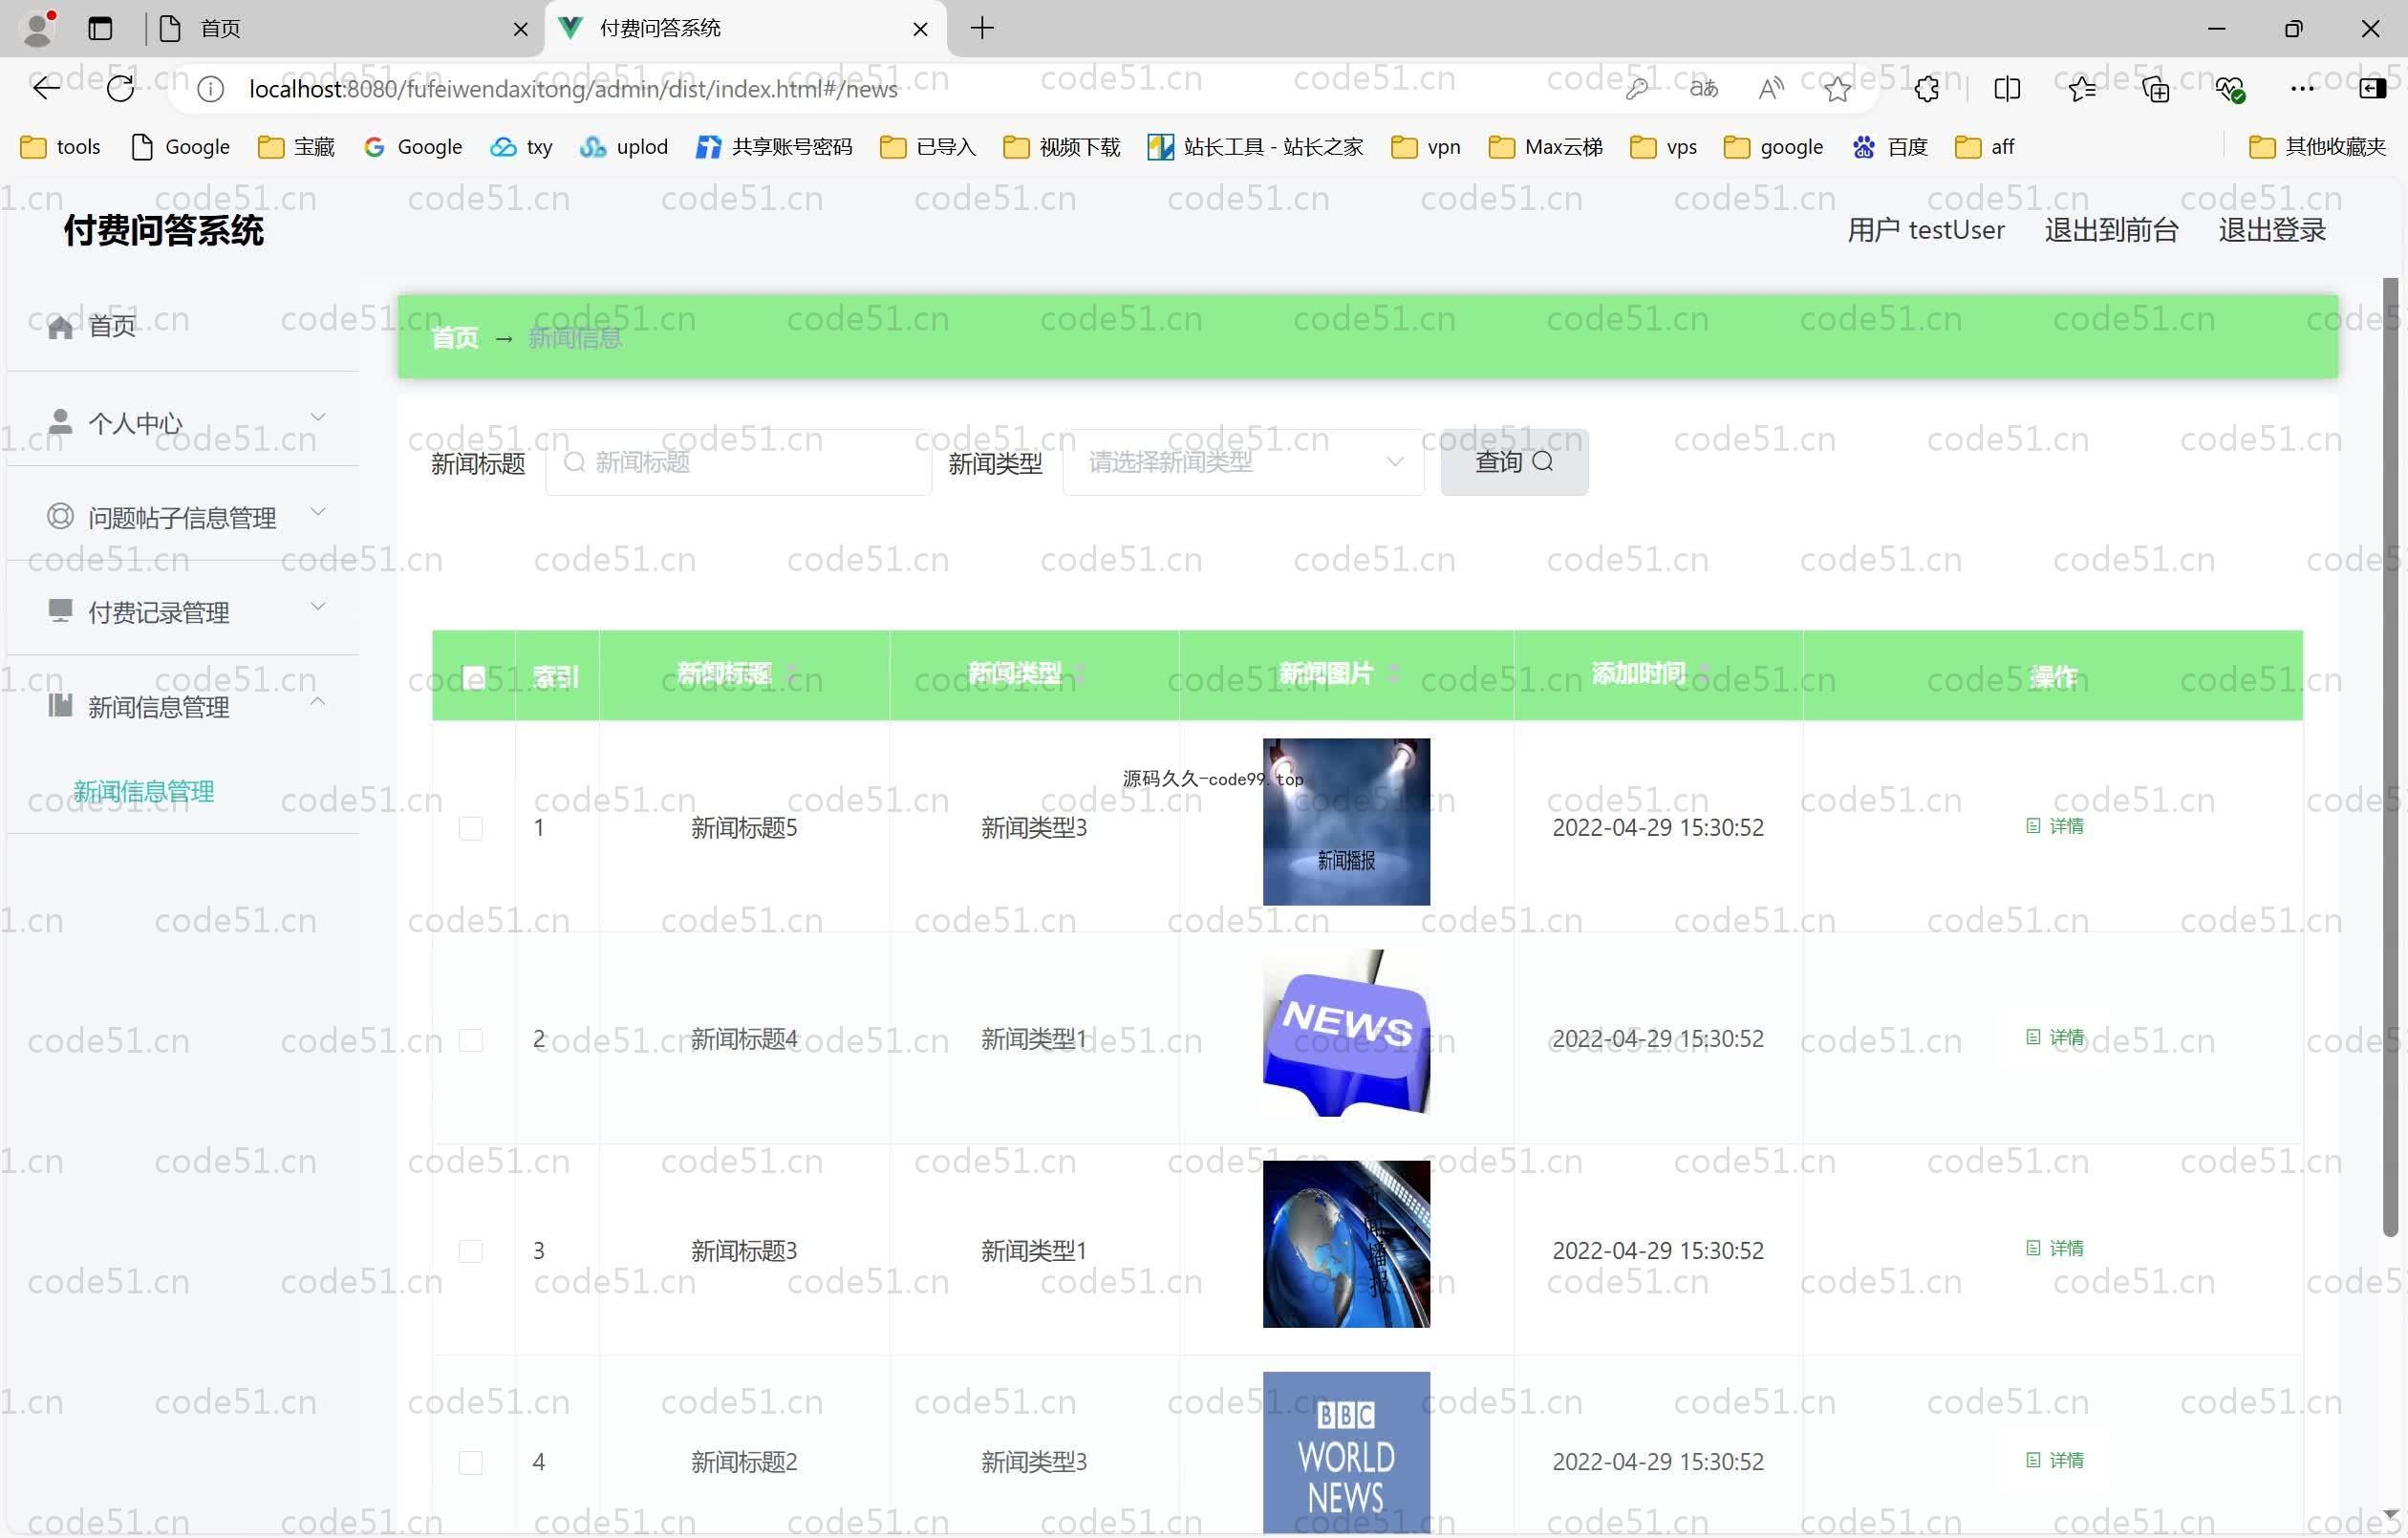Click the page vertical scrollbar
The image size is (2408, 1538).
pos(2390,756)
